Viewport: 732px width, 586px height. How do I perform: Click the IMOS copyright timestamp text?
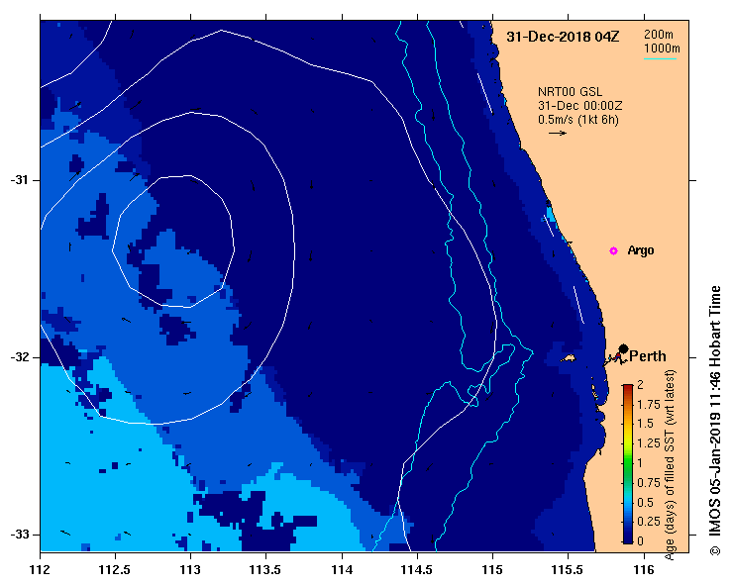point(715,421)
